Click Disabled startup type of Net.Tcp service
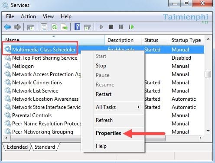The image size is (215, 163). click(x=181, y=58)
